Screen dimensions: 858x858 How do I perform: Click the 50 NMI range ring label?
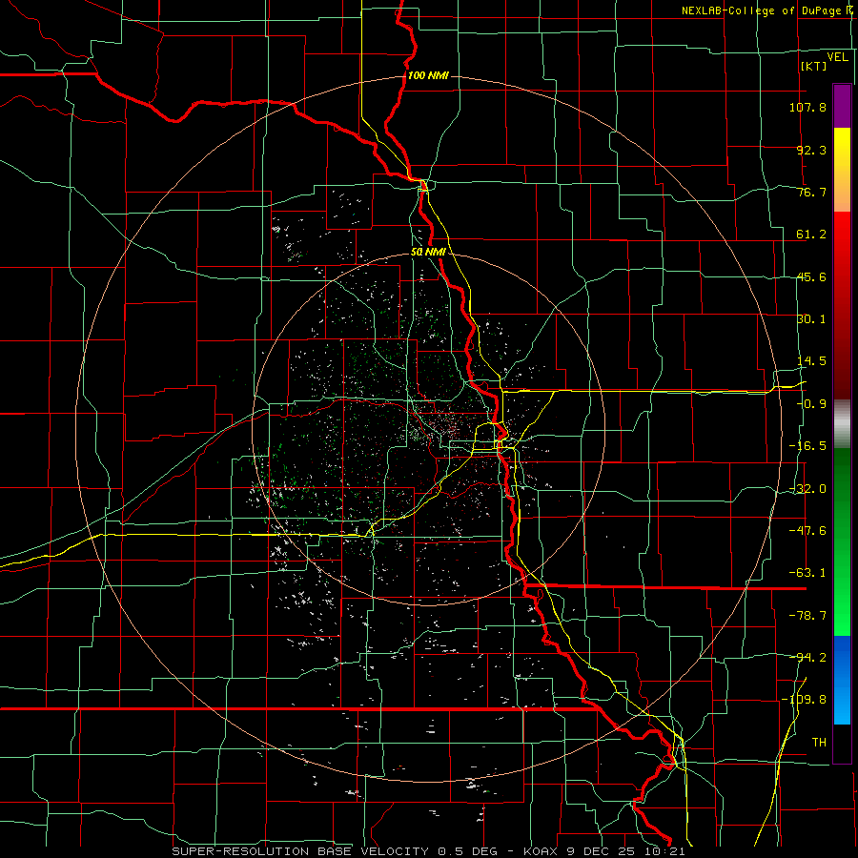(x=428, y=253)
